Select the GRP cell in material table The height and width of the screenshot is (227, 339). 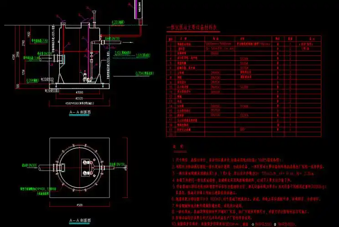pos(243,128)
